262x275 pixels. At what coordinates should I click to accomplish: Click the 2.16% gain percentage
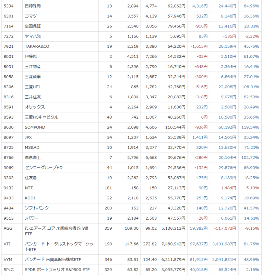pos(252,270)
